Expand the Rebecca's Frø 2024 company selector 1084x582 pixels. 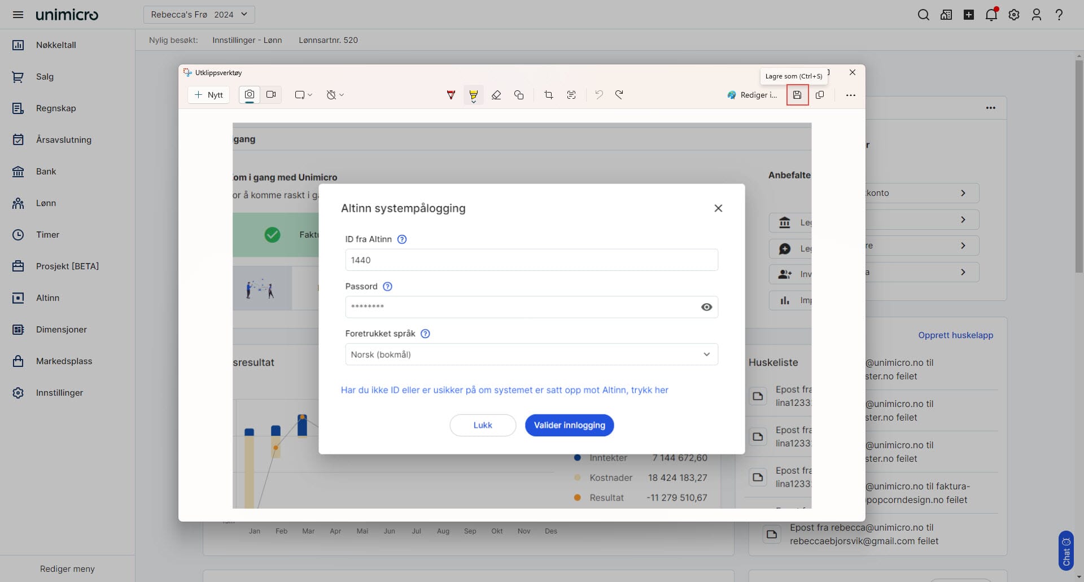point(199,15)
